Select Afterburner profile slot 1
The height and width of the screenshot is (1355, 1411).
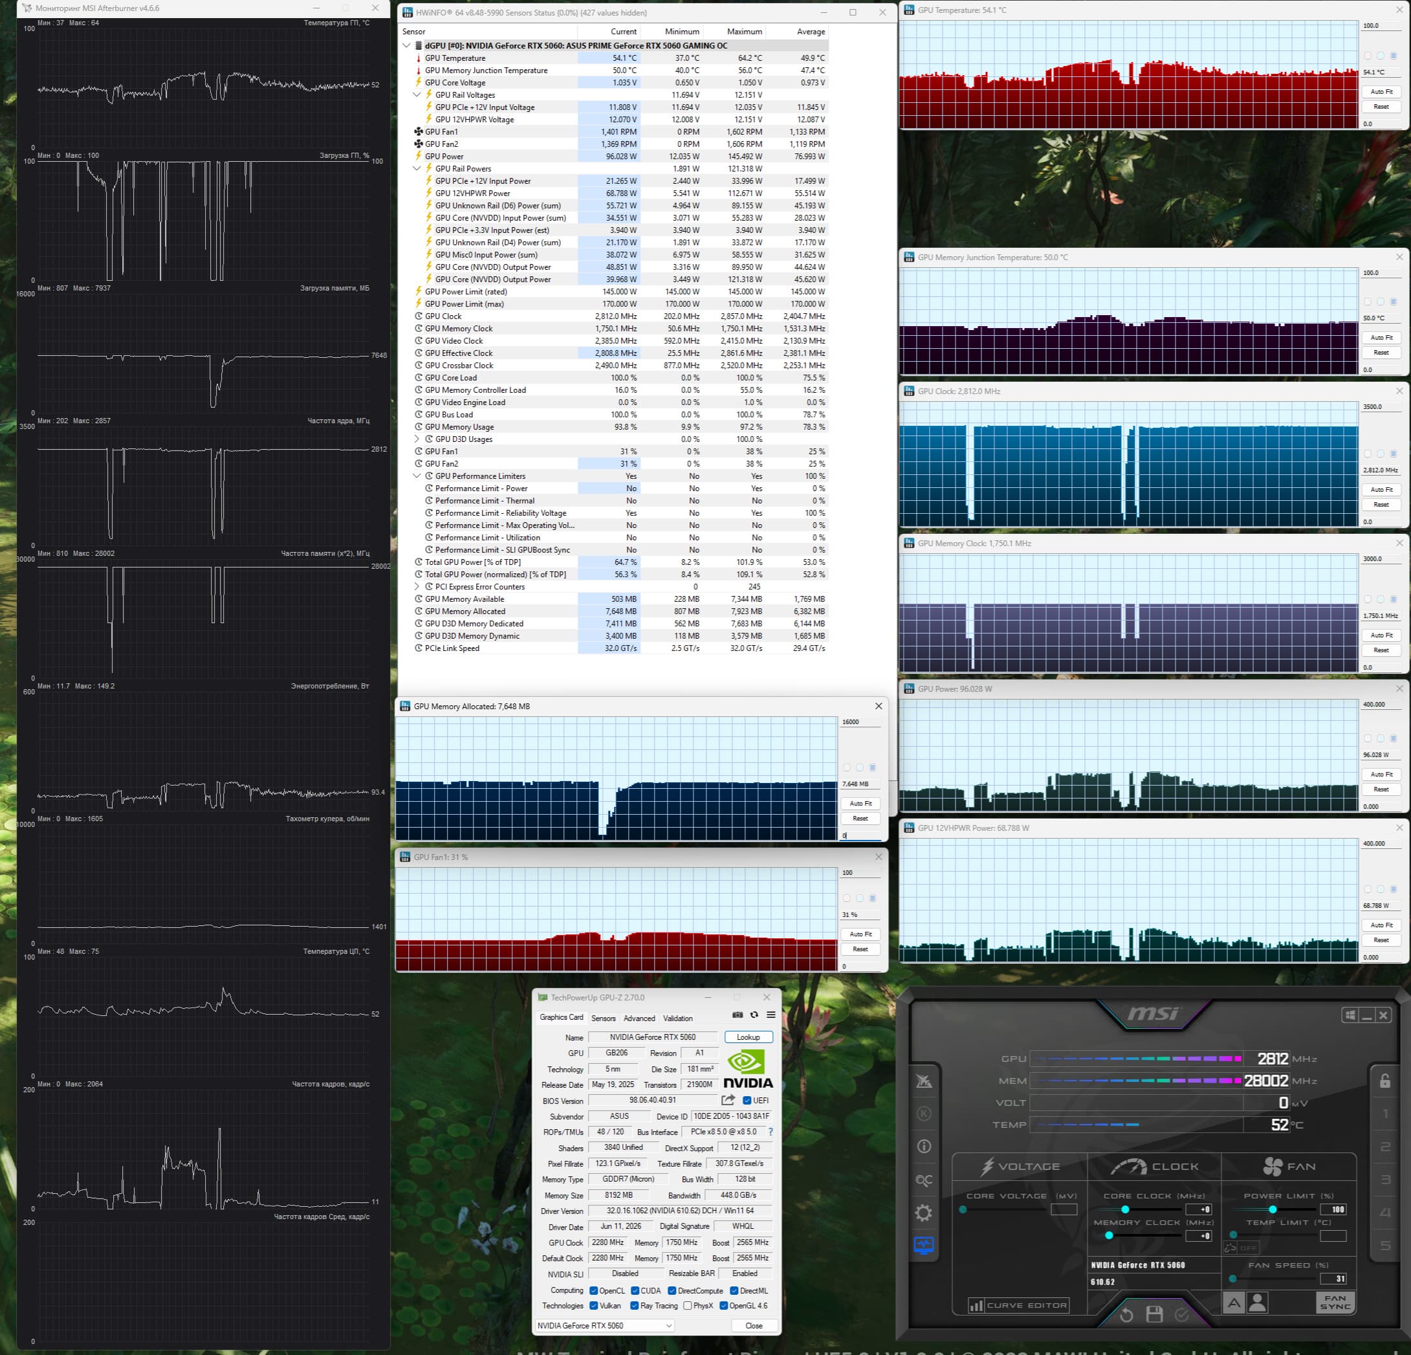(1385, 1114)
